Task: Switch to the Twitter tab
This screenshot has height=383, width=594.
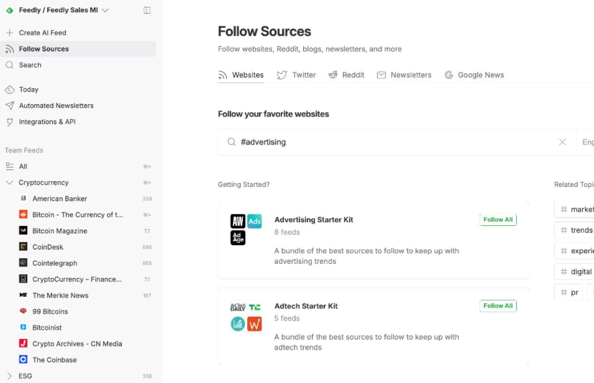Action: [297, 75]
